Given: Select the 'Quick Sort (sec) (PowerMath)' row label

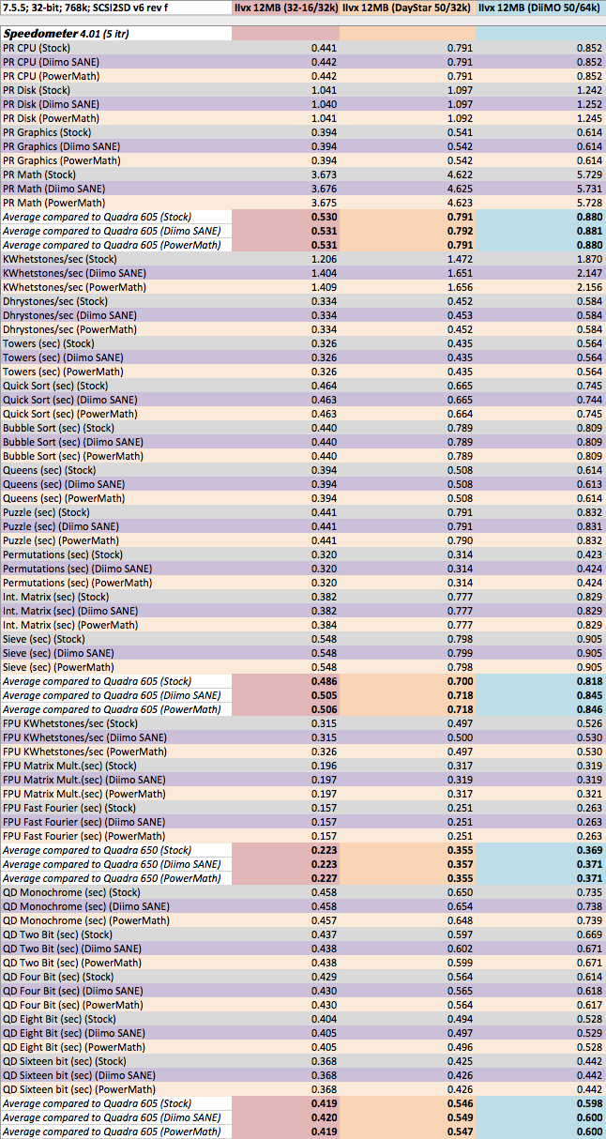Looking at the screenshot, I should coord(70,414).
